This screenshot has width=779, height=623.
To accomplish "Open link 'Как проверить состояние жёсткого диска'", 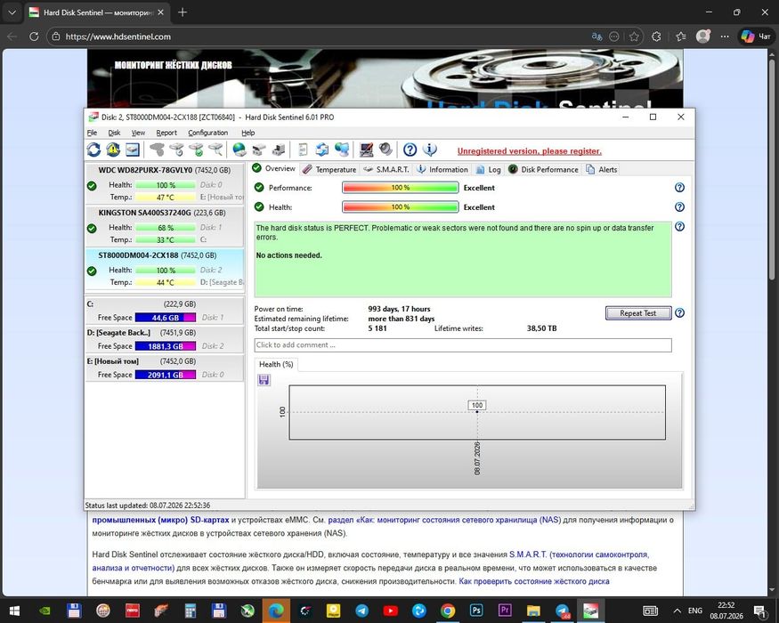I will pyautogui.click(x=534, y=581).
